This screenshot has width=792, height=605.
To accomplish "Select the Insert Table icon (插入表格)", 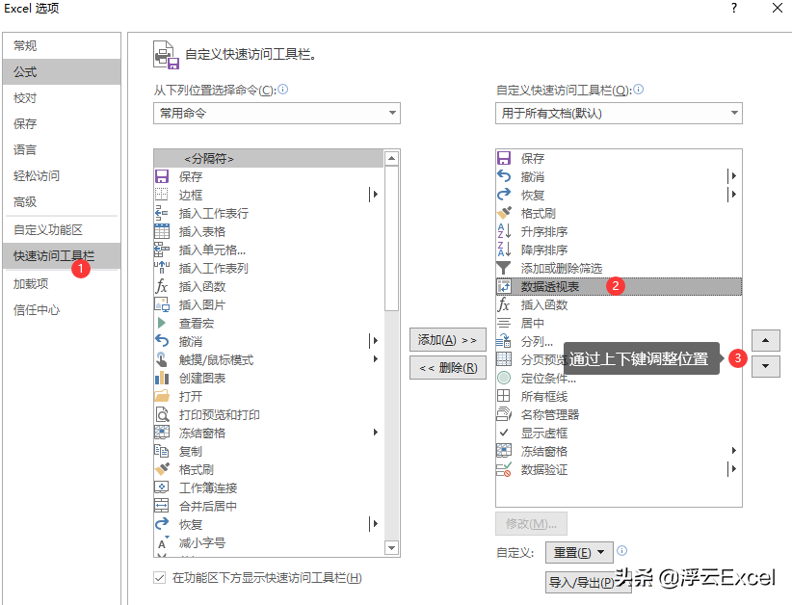I will (162, 231).
